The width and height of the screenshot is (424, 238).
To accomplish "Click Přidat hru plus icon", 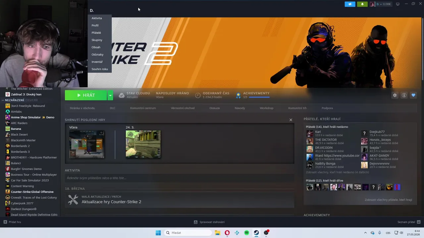I will pyautogui.click(x=5, y=222).
